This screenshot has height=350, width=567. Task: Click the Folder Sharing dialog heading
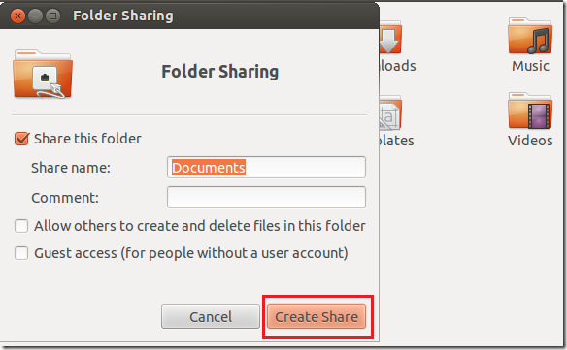coord(219,72)
